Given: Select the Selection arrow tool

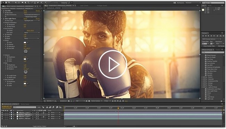Looking at the screenshot, I should click(3, 2).
